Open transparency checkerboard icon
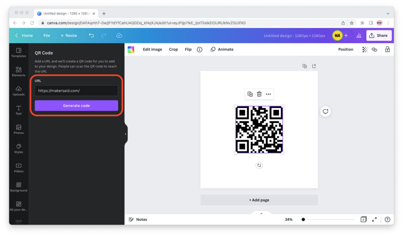403x236 pixels. (x=365, y=49)
